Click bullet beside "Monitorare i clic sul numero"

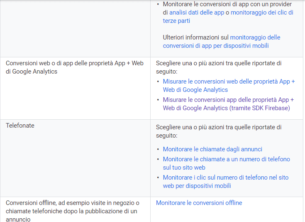158,178
